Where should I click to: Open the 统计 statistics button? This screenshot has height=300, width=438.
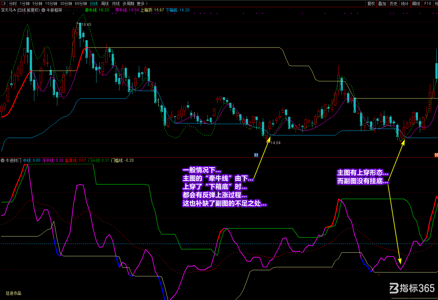[x=405, y=4]
